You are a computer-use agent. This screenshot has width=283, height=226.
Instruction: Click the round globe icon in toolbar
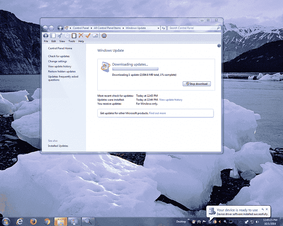104,36
